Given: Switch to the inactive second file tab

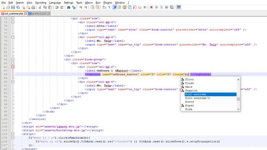Looking at the screenshot, I should [x=39, y=13].
